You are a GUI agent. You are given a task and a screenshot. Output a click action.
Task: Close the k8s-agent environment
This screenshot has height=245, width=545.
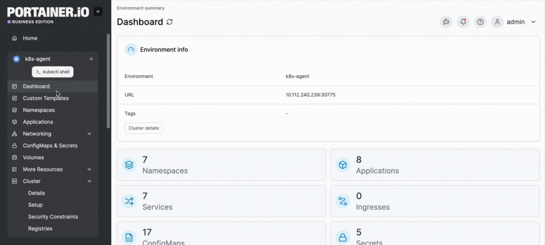click(x=91, y=59)
